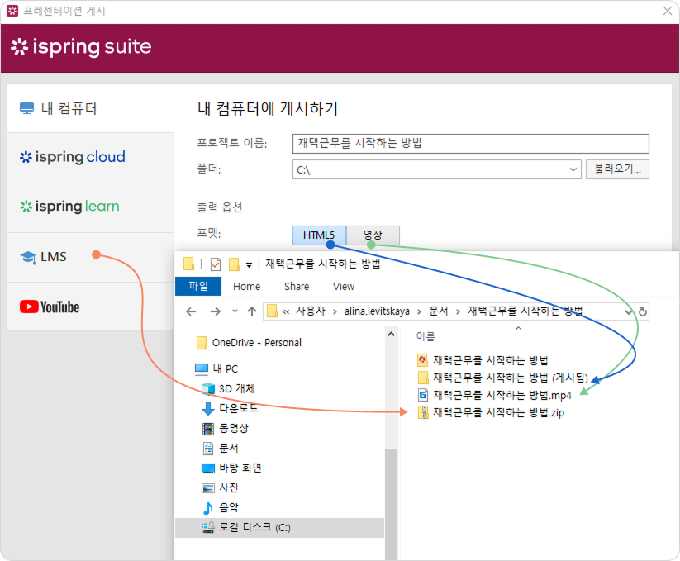The height and width of the screenshot is (561, 680).
Task: Close the 프레젠테이션 게시 window
Action: click(x=668, y=11)
